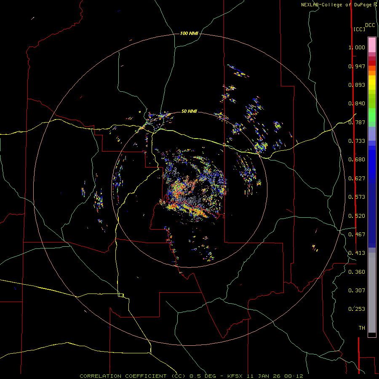Click the 0.360 scale value
Screen dimensions: 379x379
tap(357, 272)
